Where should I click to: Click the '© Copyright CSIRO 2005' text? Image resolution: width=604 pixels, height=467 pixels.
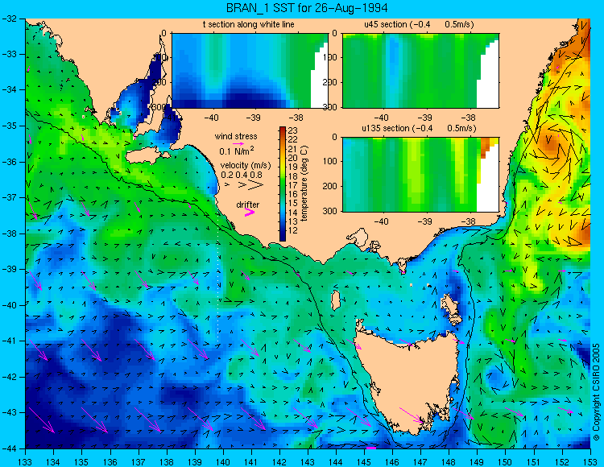point(597,392)
